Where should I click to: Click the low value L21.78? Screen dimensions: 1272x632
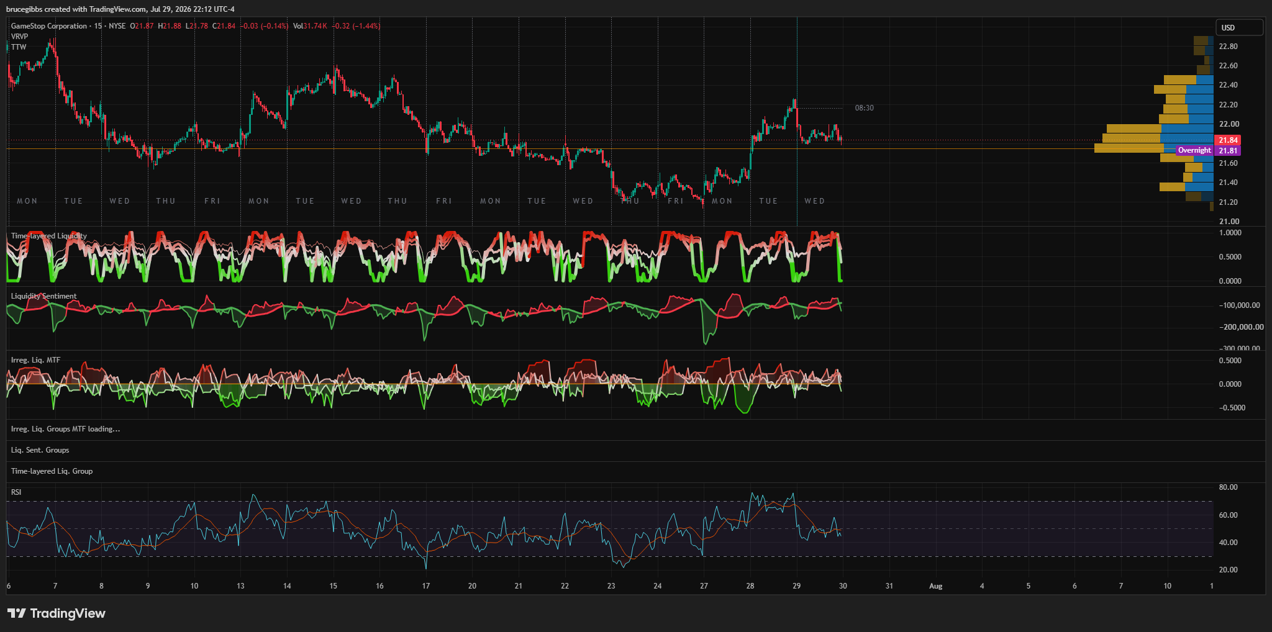[x=197, y=26]
